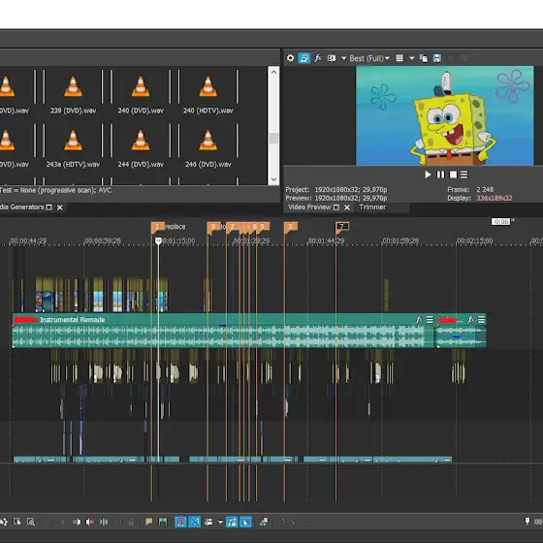Image resolution: width=543 pixels, height=543 pixels.
Task: Expand split screen view dropdown arrow
Action: [343, 58]
